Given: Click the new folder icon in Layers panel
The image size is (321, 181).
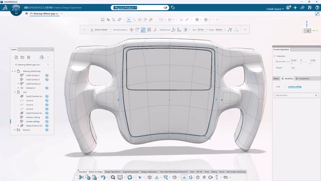Looking at the screenshot, I should (22, 57).
